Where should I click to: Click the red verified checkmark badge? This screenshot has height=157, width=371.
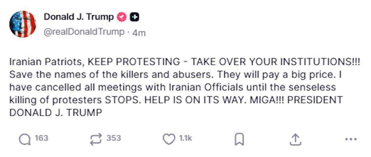pos(122,17)
